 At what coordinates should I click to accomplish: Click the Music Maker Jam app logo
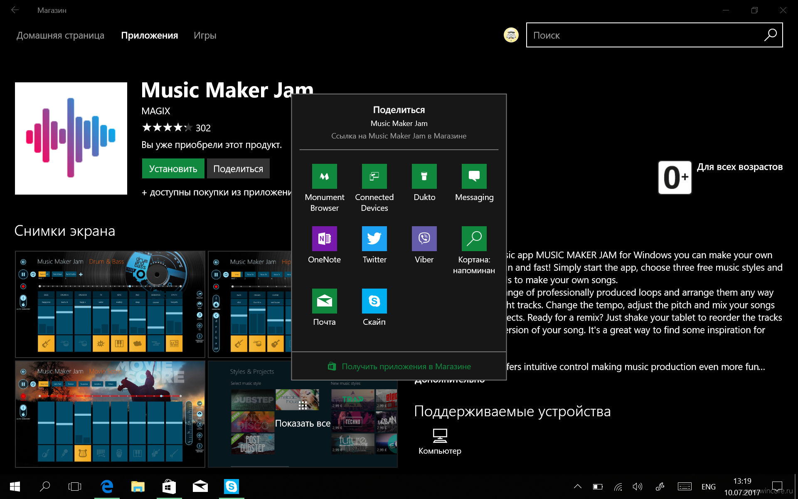click(x=71, y=138)
